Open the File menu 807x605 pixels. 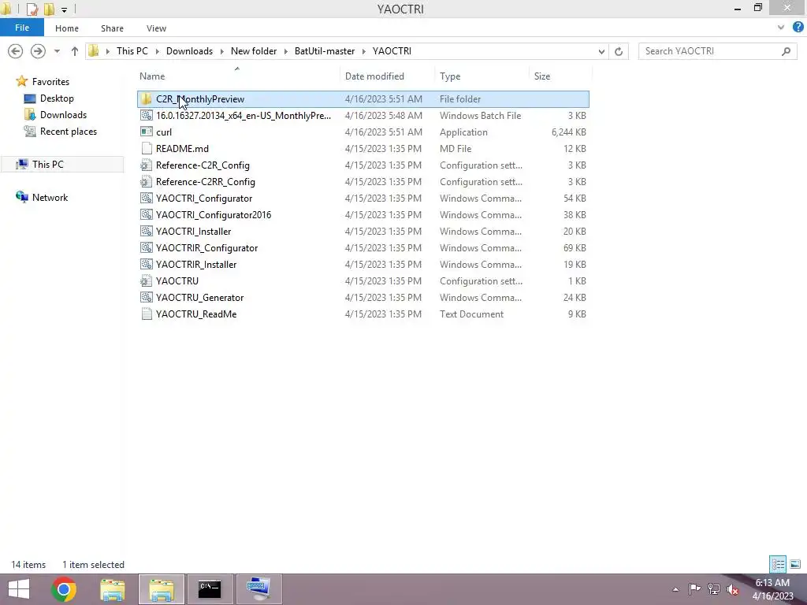tap(21, 28)
